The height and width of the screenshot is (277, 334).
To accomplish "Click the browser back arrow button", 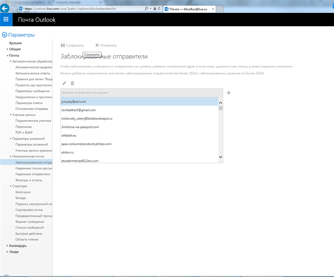I will point(5,8).
